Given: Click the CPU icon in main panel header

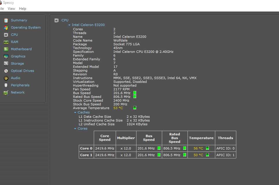Looking at the screenshot, I should pyautogui.click(x=57, y=20).
